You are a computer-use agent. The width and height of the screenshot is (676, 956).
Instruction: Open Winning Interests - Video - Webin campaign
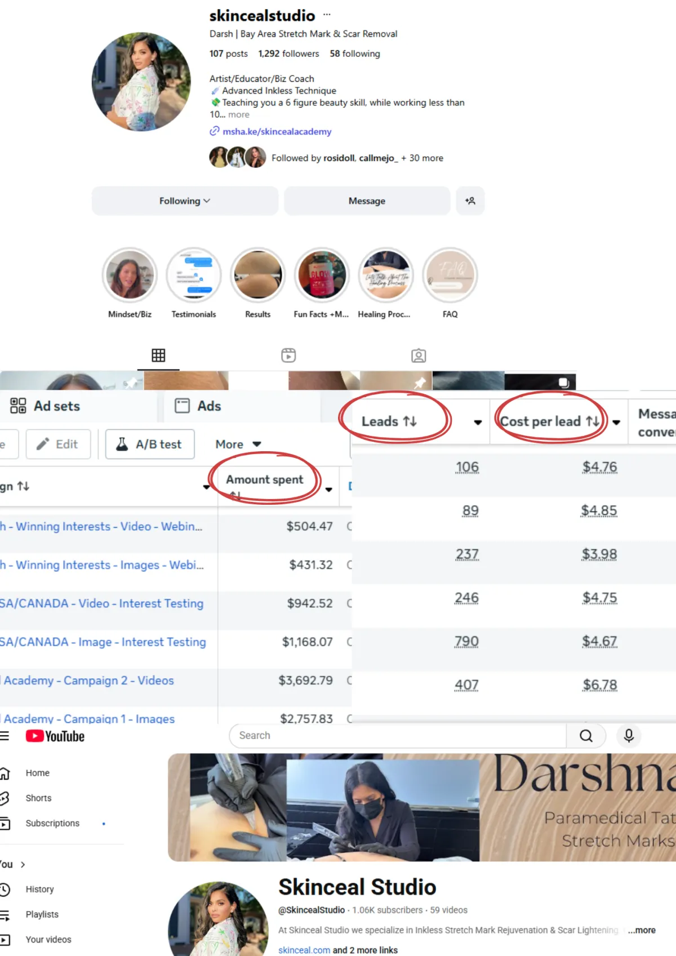point(101,526)
